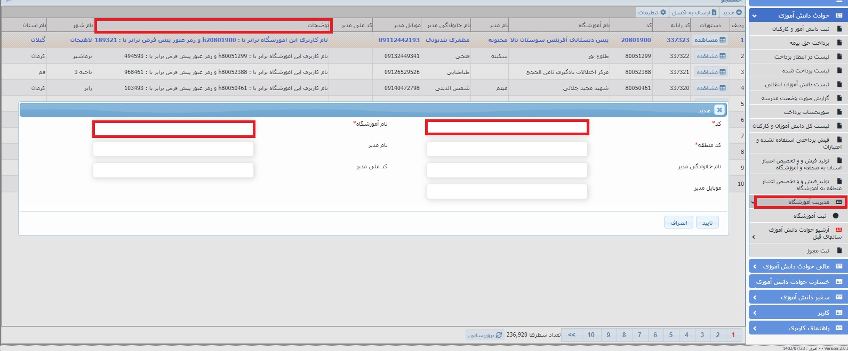
Task: Click the red آرشیو حوادث دانش آموزی icon
Action: [838, 230]
